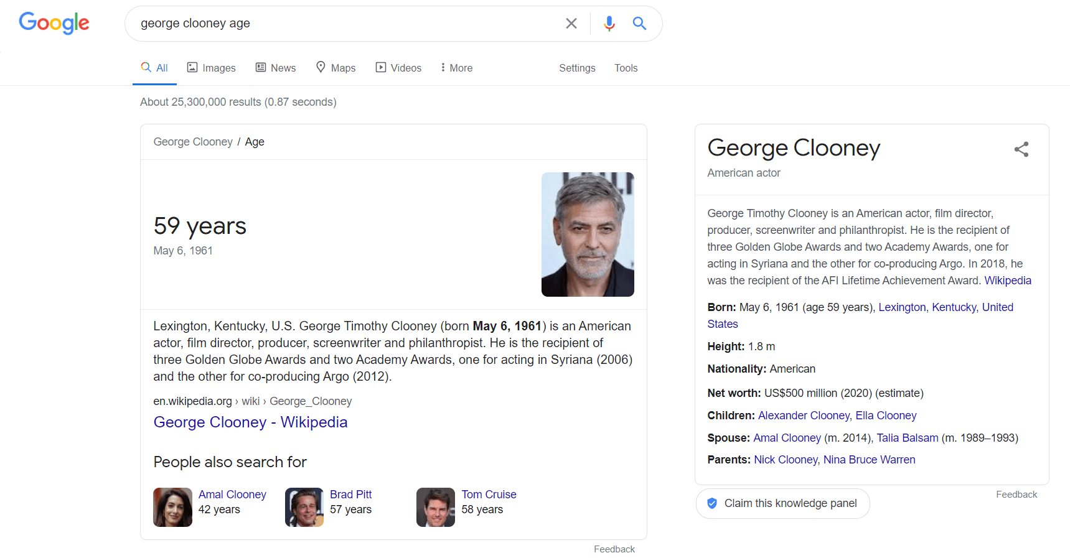
Task: Open the Nick Clooney parent link
Action: 786,460
